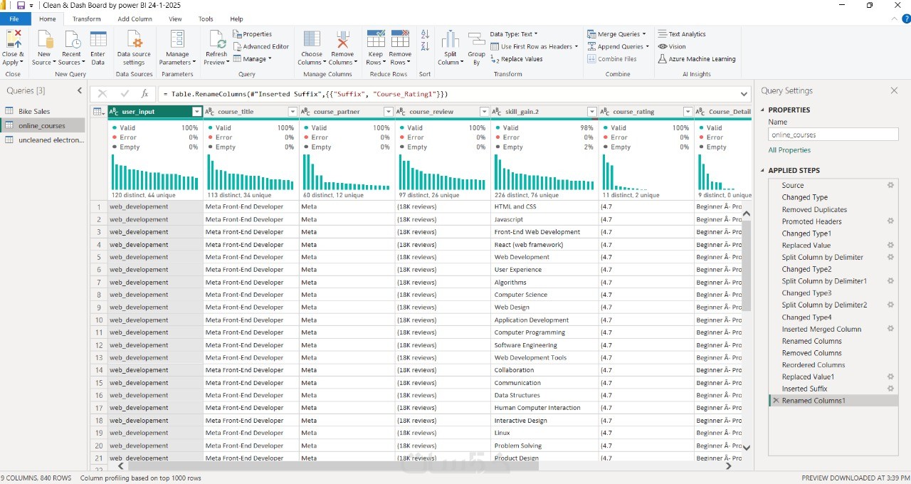
Task: Select the uncleaned electron... query
Action: (x=43, y=140)
